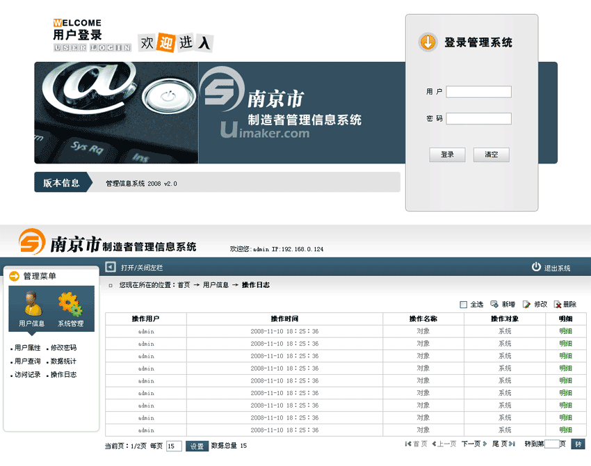591x466 pixels.
Task: Open 数据统计 in the sidebar menu
Action: 63,362
